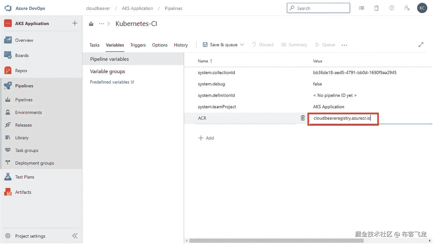Click the scroll right arrow of horizontal scrollbar

(430, 241)
